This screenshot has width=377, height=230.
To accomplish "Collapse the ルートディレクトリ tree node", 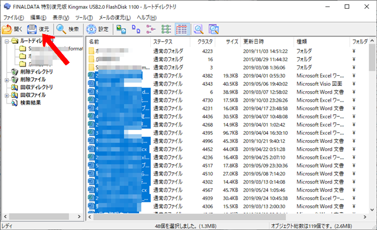I will [x=6, y=41].
